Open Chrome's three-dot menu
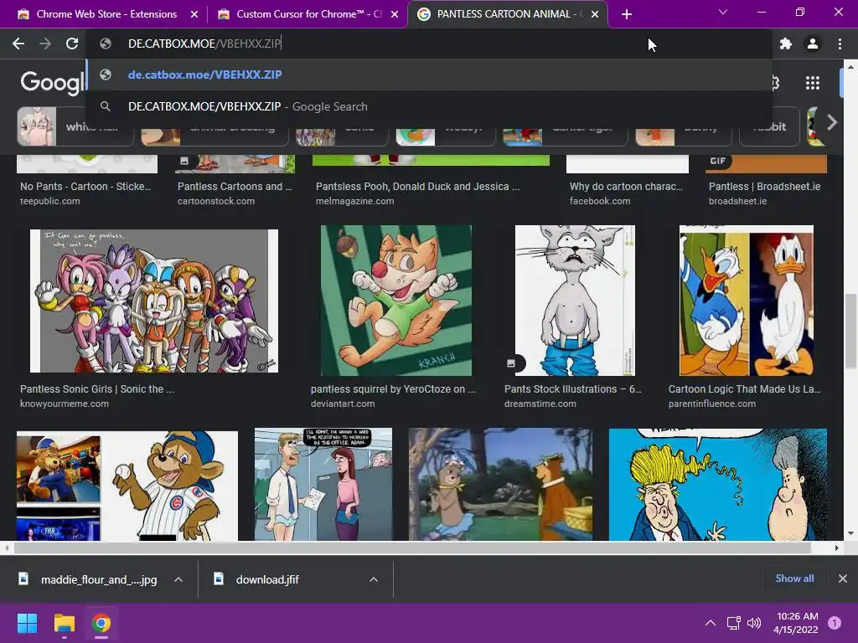This screenshot has width=858, height=643. [x=840, y=44]
